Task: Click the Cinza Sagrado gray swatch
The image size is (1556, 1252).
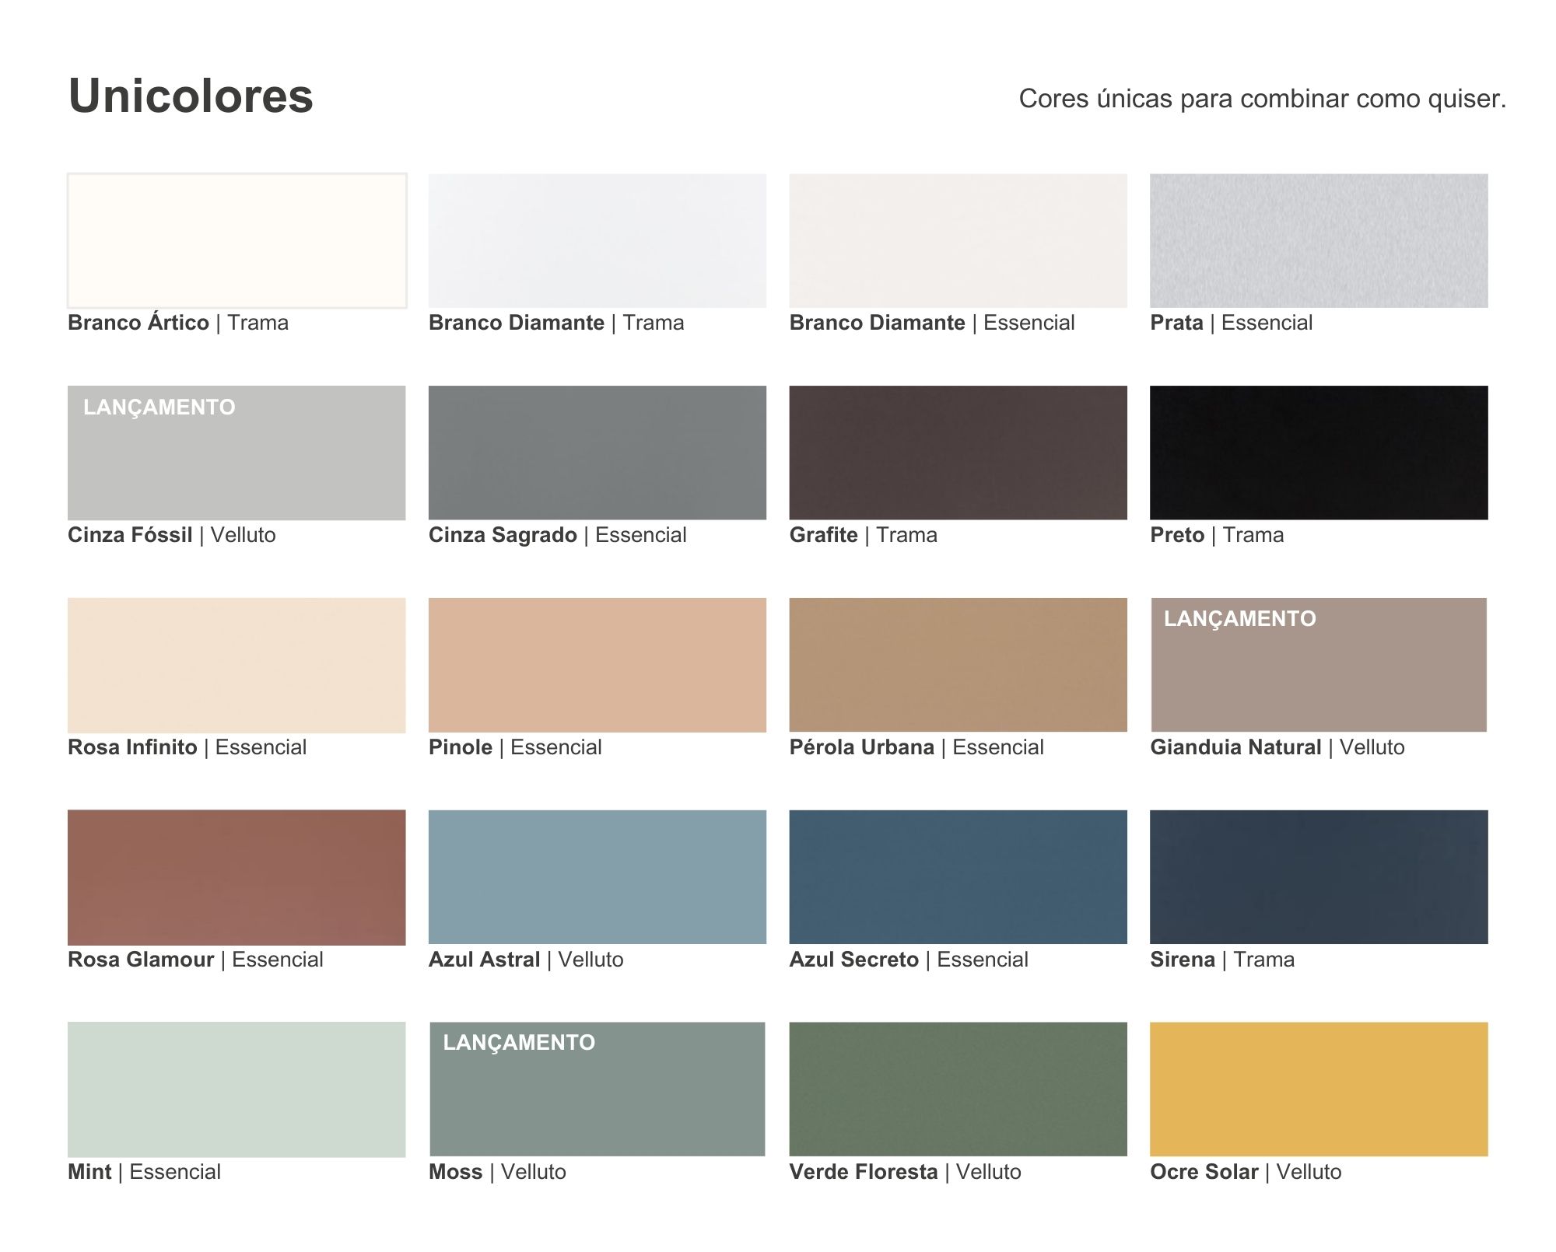Action: click(x=597, y=453)
